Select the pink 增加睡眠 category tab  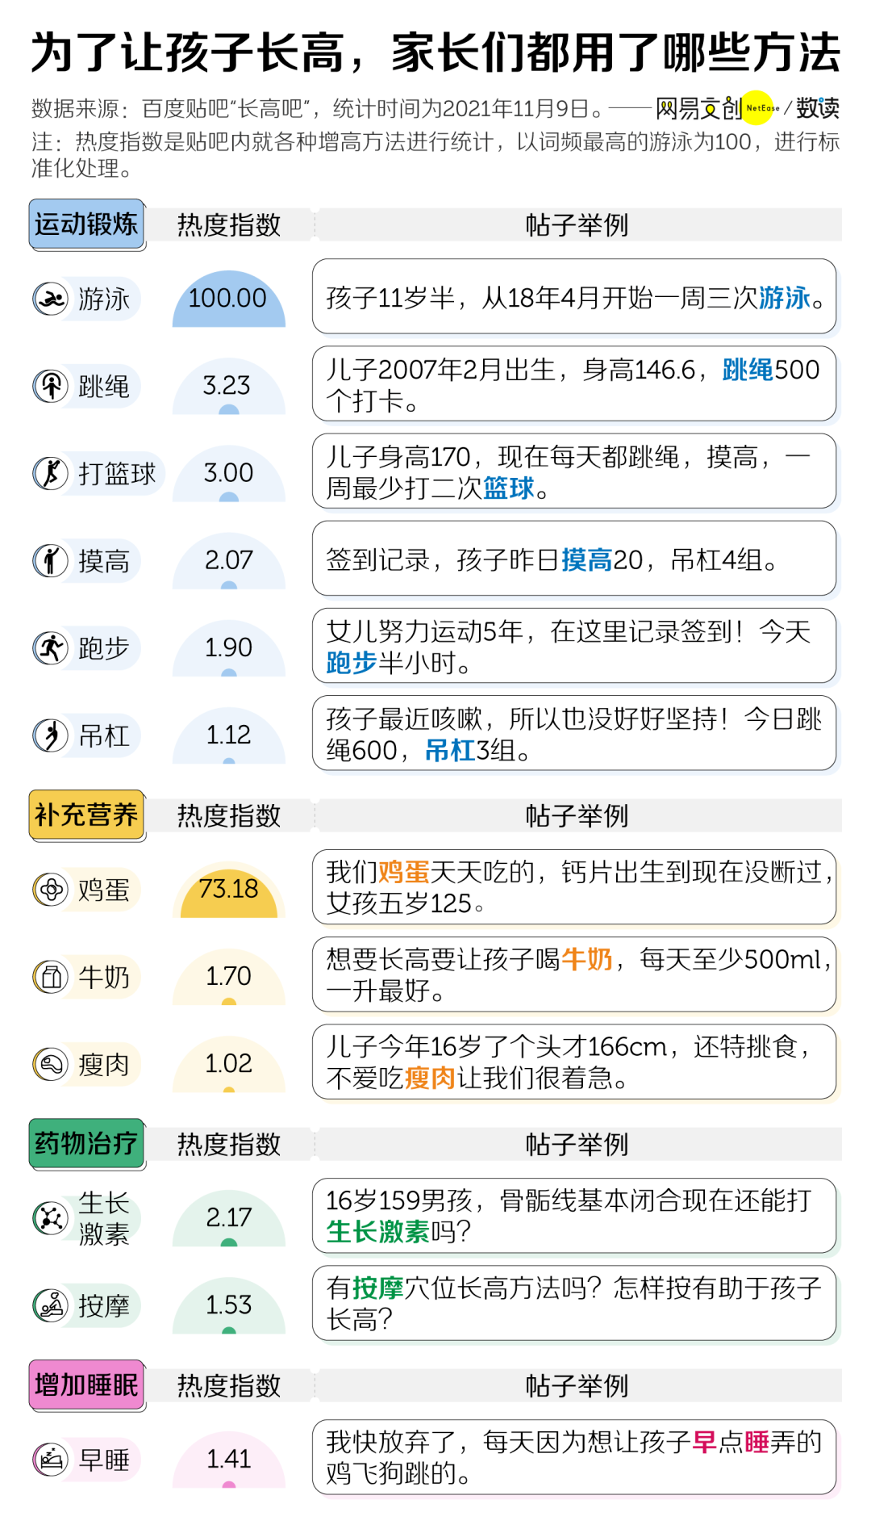86,1384
